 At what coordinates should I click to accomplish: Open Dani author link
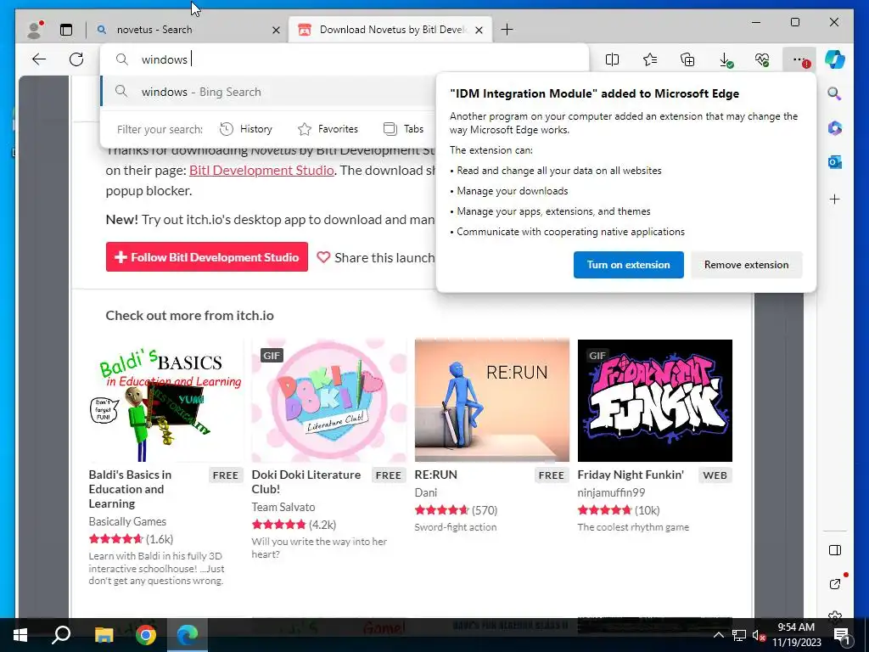426,493
